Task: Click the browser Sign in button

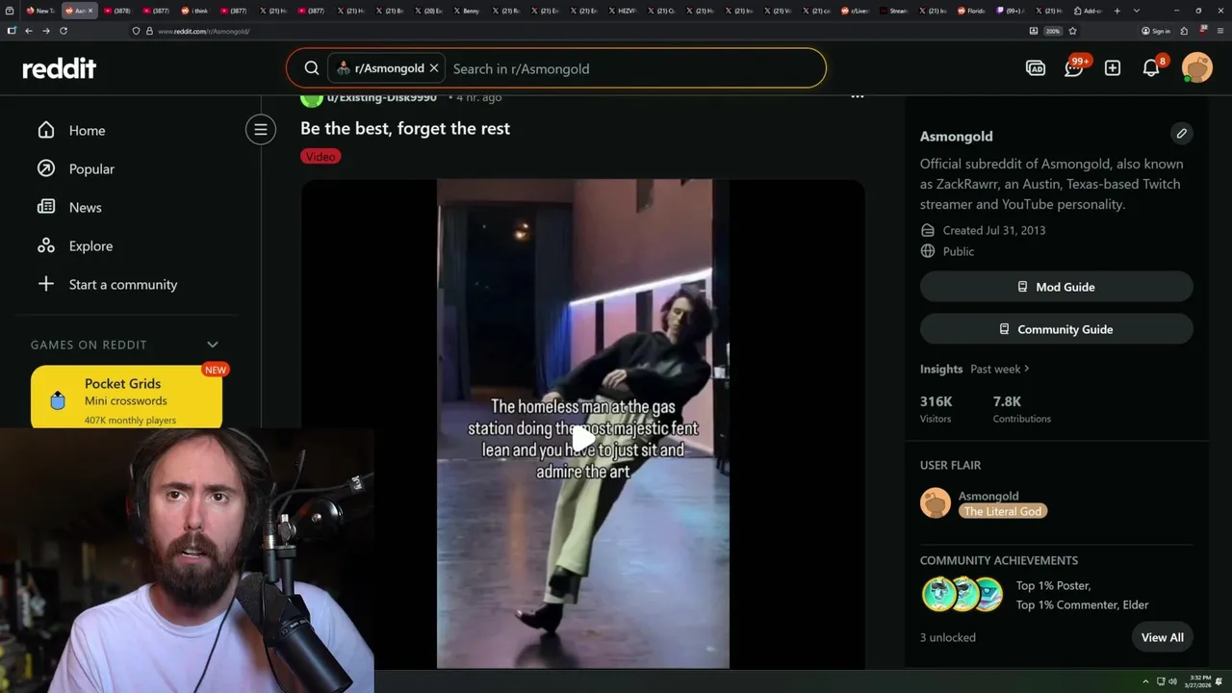Action: click(1156, 31)
